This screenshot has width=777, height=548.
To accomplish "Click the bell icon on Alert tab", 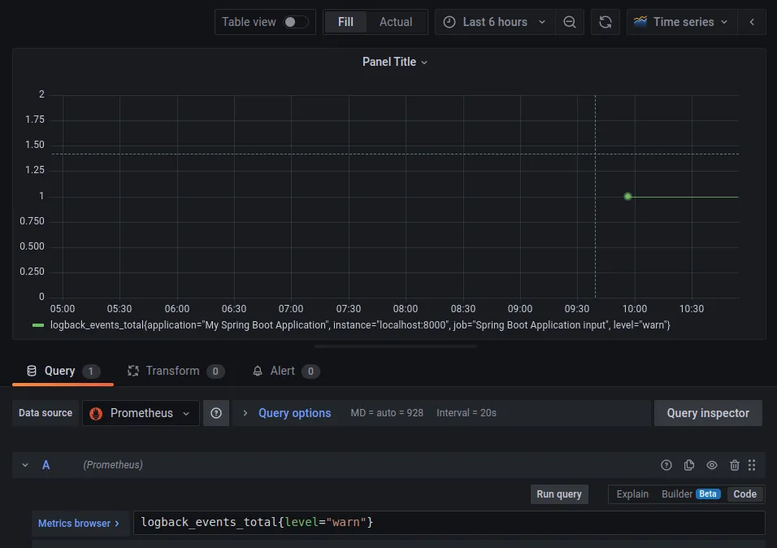I will pos(258,371).
